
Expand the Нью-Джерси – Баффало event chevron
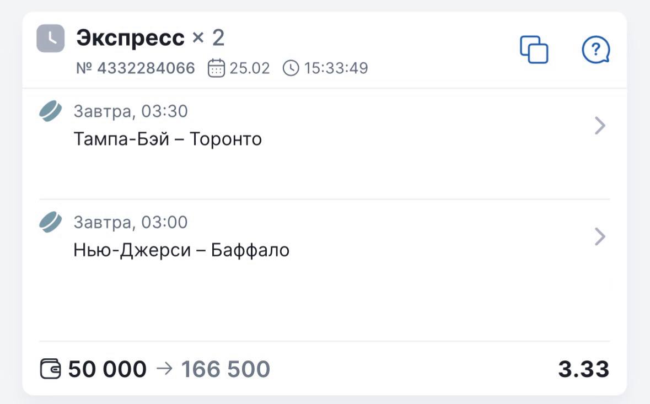600,237
